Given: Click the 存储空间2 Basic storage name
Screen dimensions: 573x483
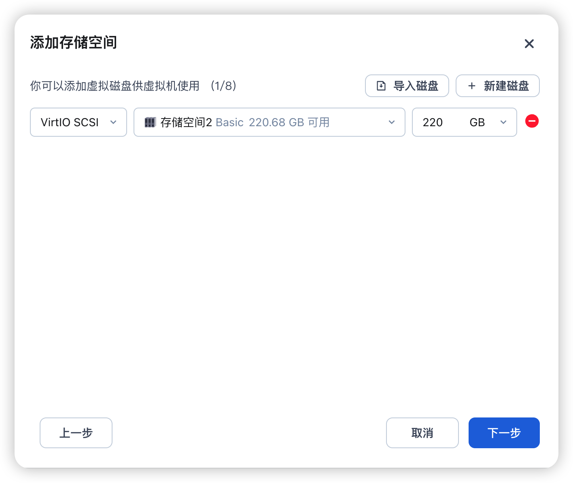Looking at the screenshot, I should pyautogui.click(x=202, y=122).
